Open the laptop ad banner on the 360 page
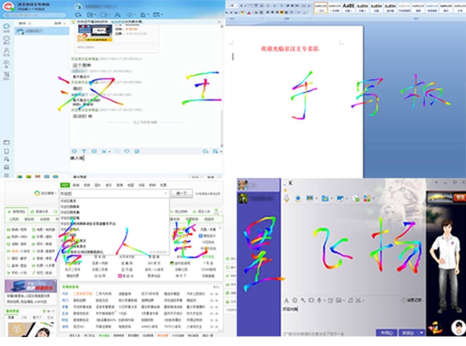Viewport: 466px width, 346px height. pyautogui.click(x=30, y=286)
